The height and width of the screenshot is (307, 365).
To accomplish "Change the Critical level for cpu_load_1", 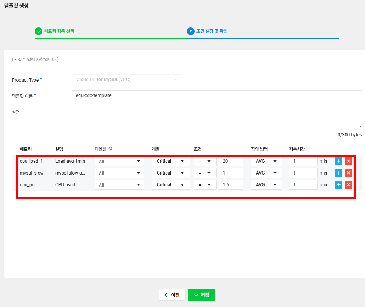I will click(170, 161).
